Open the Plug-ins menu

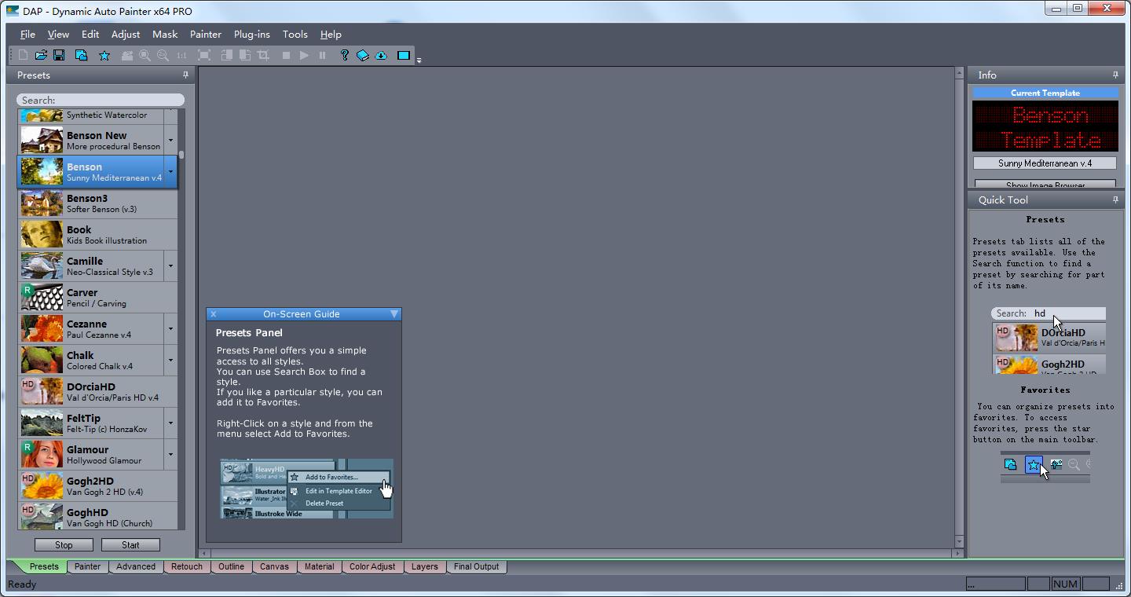pos(252,34)
